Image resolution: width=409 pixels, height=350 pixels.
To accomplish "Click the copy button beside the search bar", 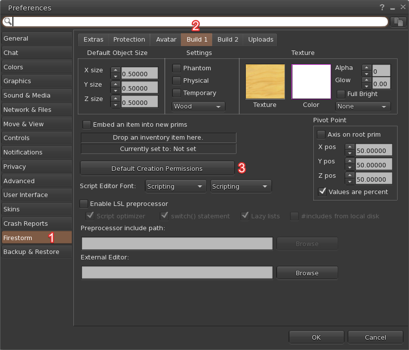I will (398, 22).
